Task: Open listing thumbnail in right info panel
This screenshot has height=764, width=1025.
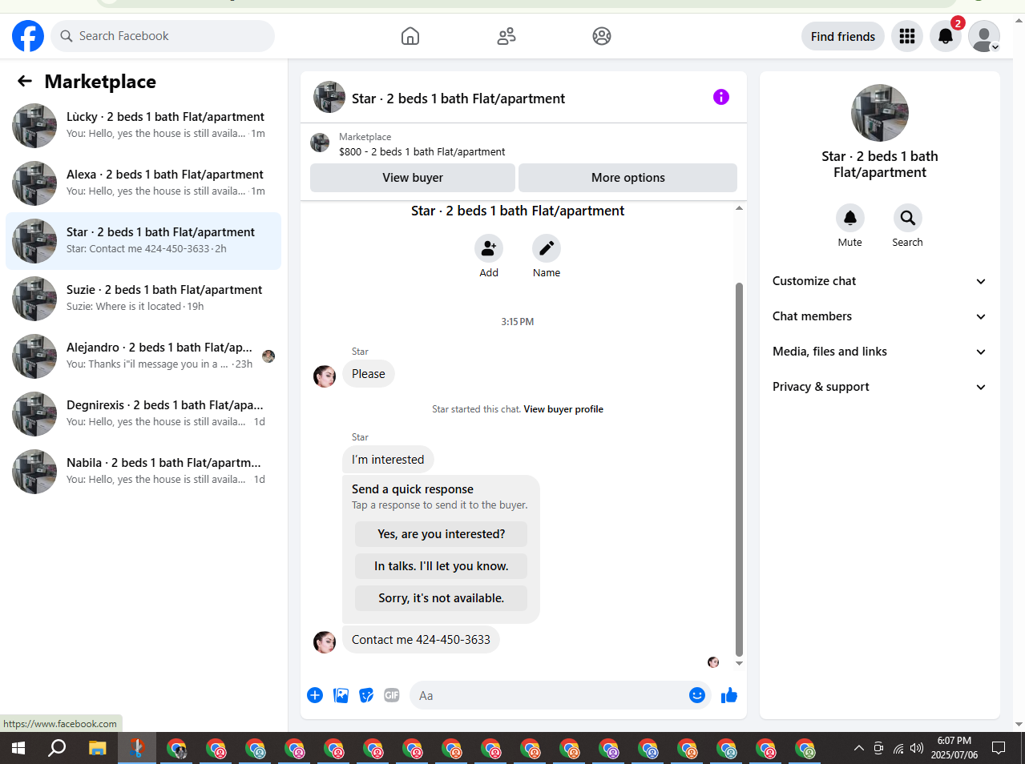Action: (x=880, y=113)
